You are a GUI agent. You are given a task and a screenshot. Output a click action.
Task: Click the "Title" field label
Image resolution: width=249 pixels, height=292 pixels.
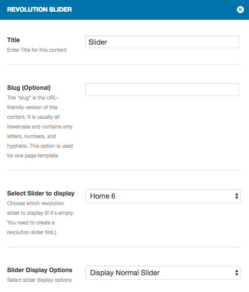[x=13, y=40]
